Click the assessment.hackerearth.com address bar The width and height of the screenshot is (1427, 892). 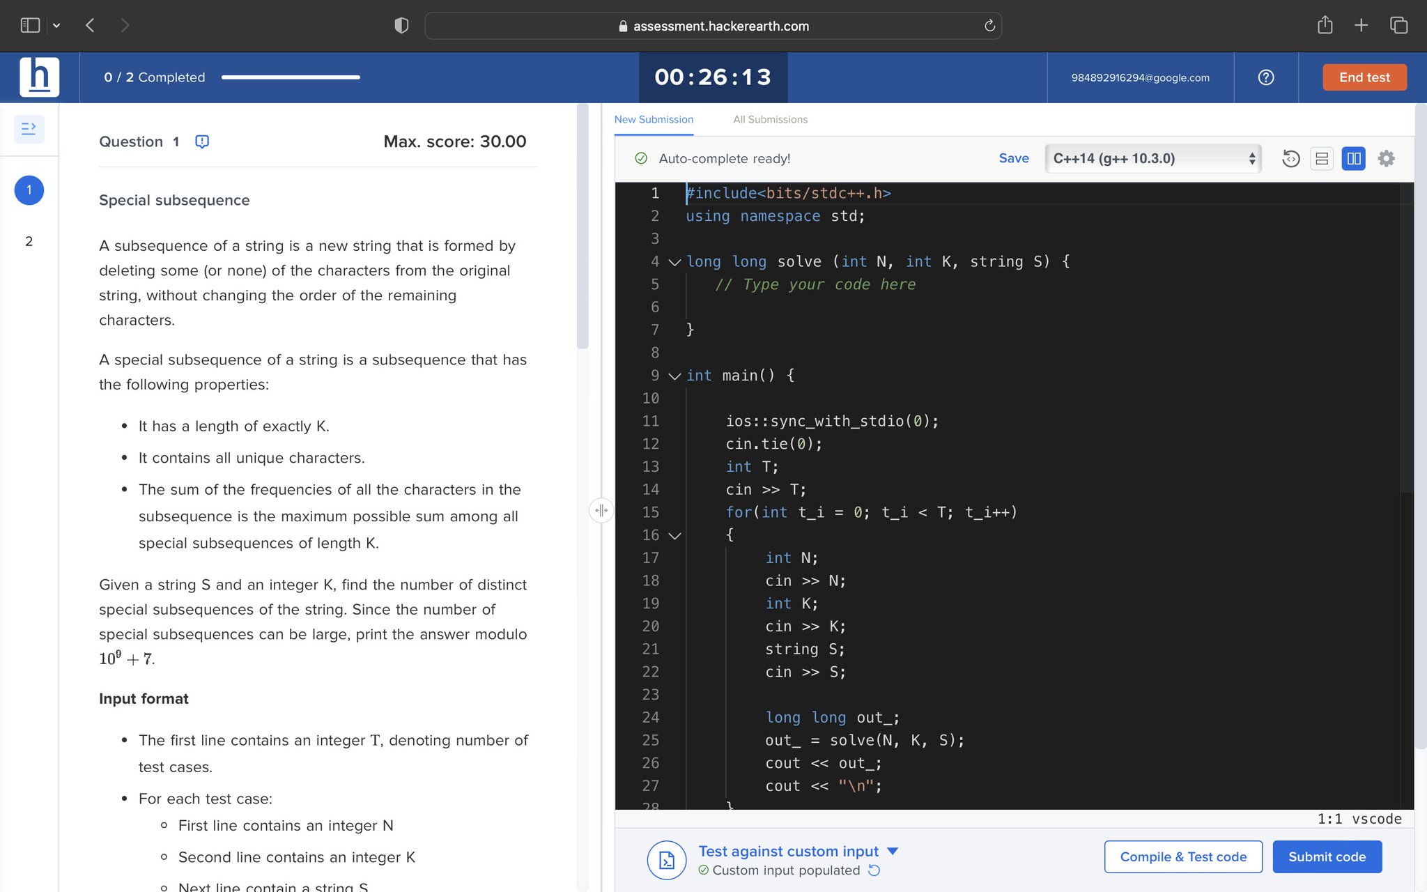(713, 26)
